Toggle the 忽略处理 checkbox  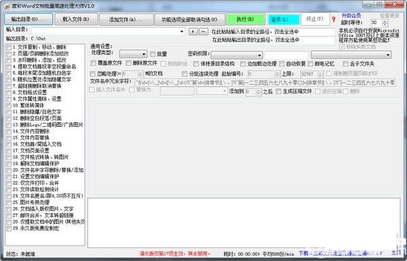tap(92, 74)
